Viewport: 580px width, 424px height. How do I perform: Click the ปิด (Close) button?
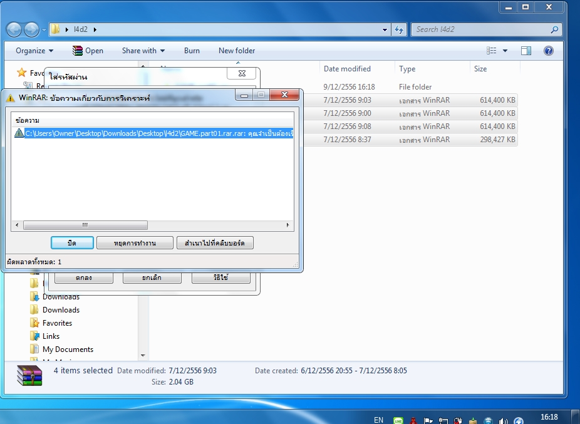(x=72, y=243)
